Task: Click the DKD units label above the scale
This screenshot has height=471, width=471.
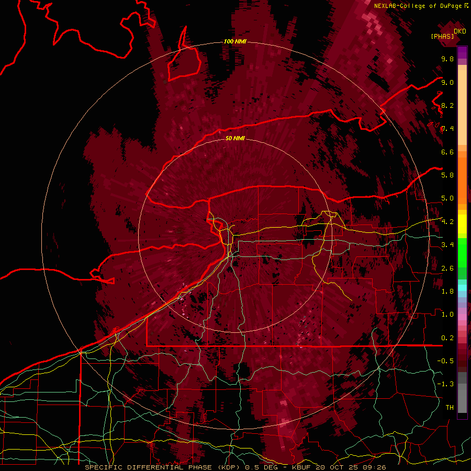Action: (x=460, y=31)
